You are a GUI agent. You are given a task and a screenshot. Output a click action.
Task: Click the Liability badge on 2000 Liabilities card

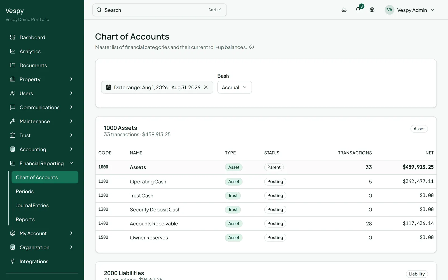click(417, 274)
